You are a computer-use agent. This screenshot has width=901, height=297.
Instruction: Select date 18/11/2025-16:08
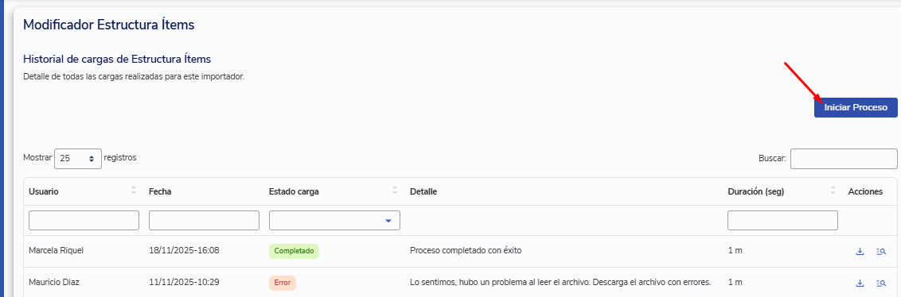pos(184,251)
